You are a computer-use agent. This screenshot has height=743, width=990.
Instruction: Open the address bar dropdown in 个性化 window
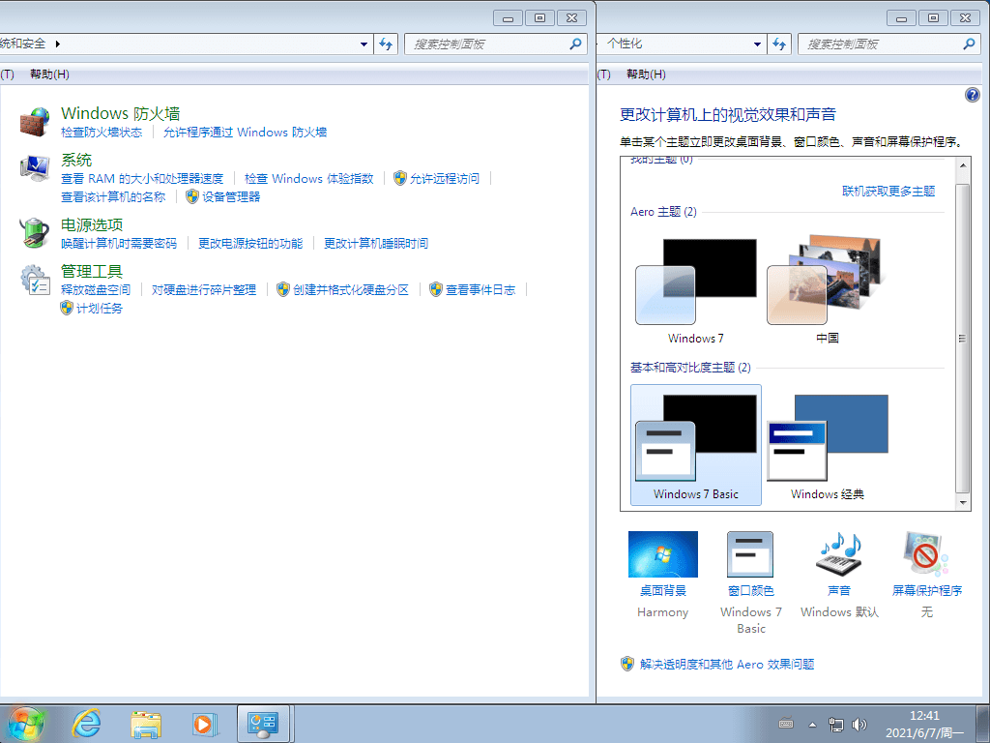coord(756,44)
